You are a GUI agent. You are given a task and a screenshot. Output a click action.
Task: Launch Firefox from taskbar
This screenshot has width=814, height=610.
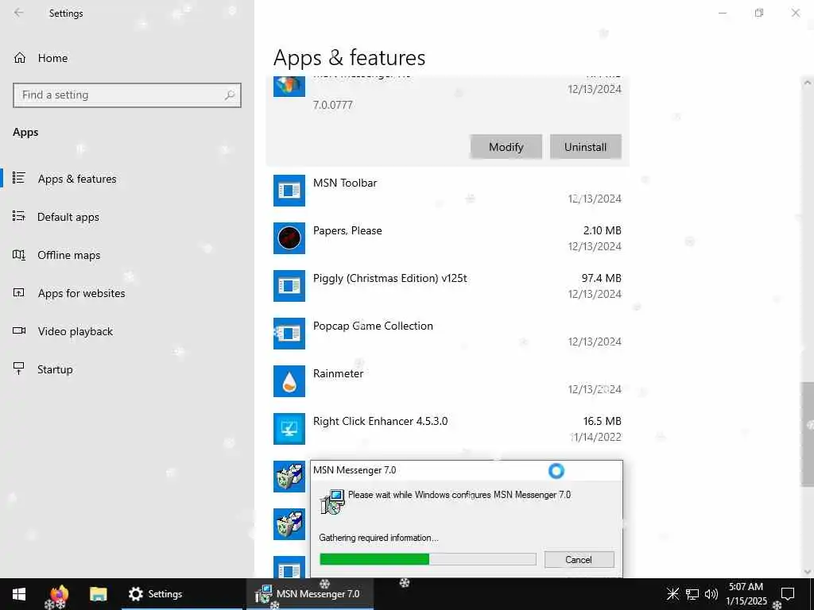tap(59, 594)
